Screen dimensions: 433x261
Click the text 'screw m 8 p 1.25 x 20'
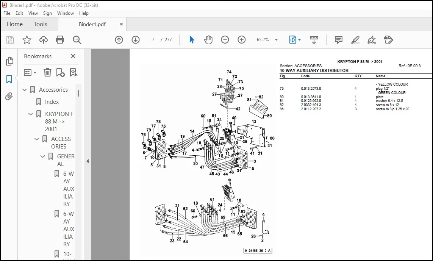pyautogui.click(x=392, y=109)
